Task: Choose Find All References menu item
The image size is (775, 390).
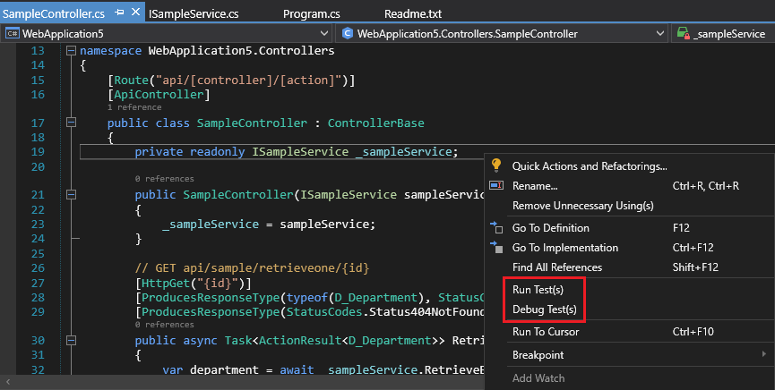Action: (556, 267)
